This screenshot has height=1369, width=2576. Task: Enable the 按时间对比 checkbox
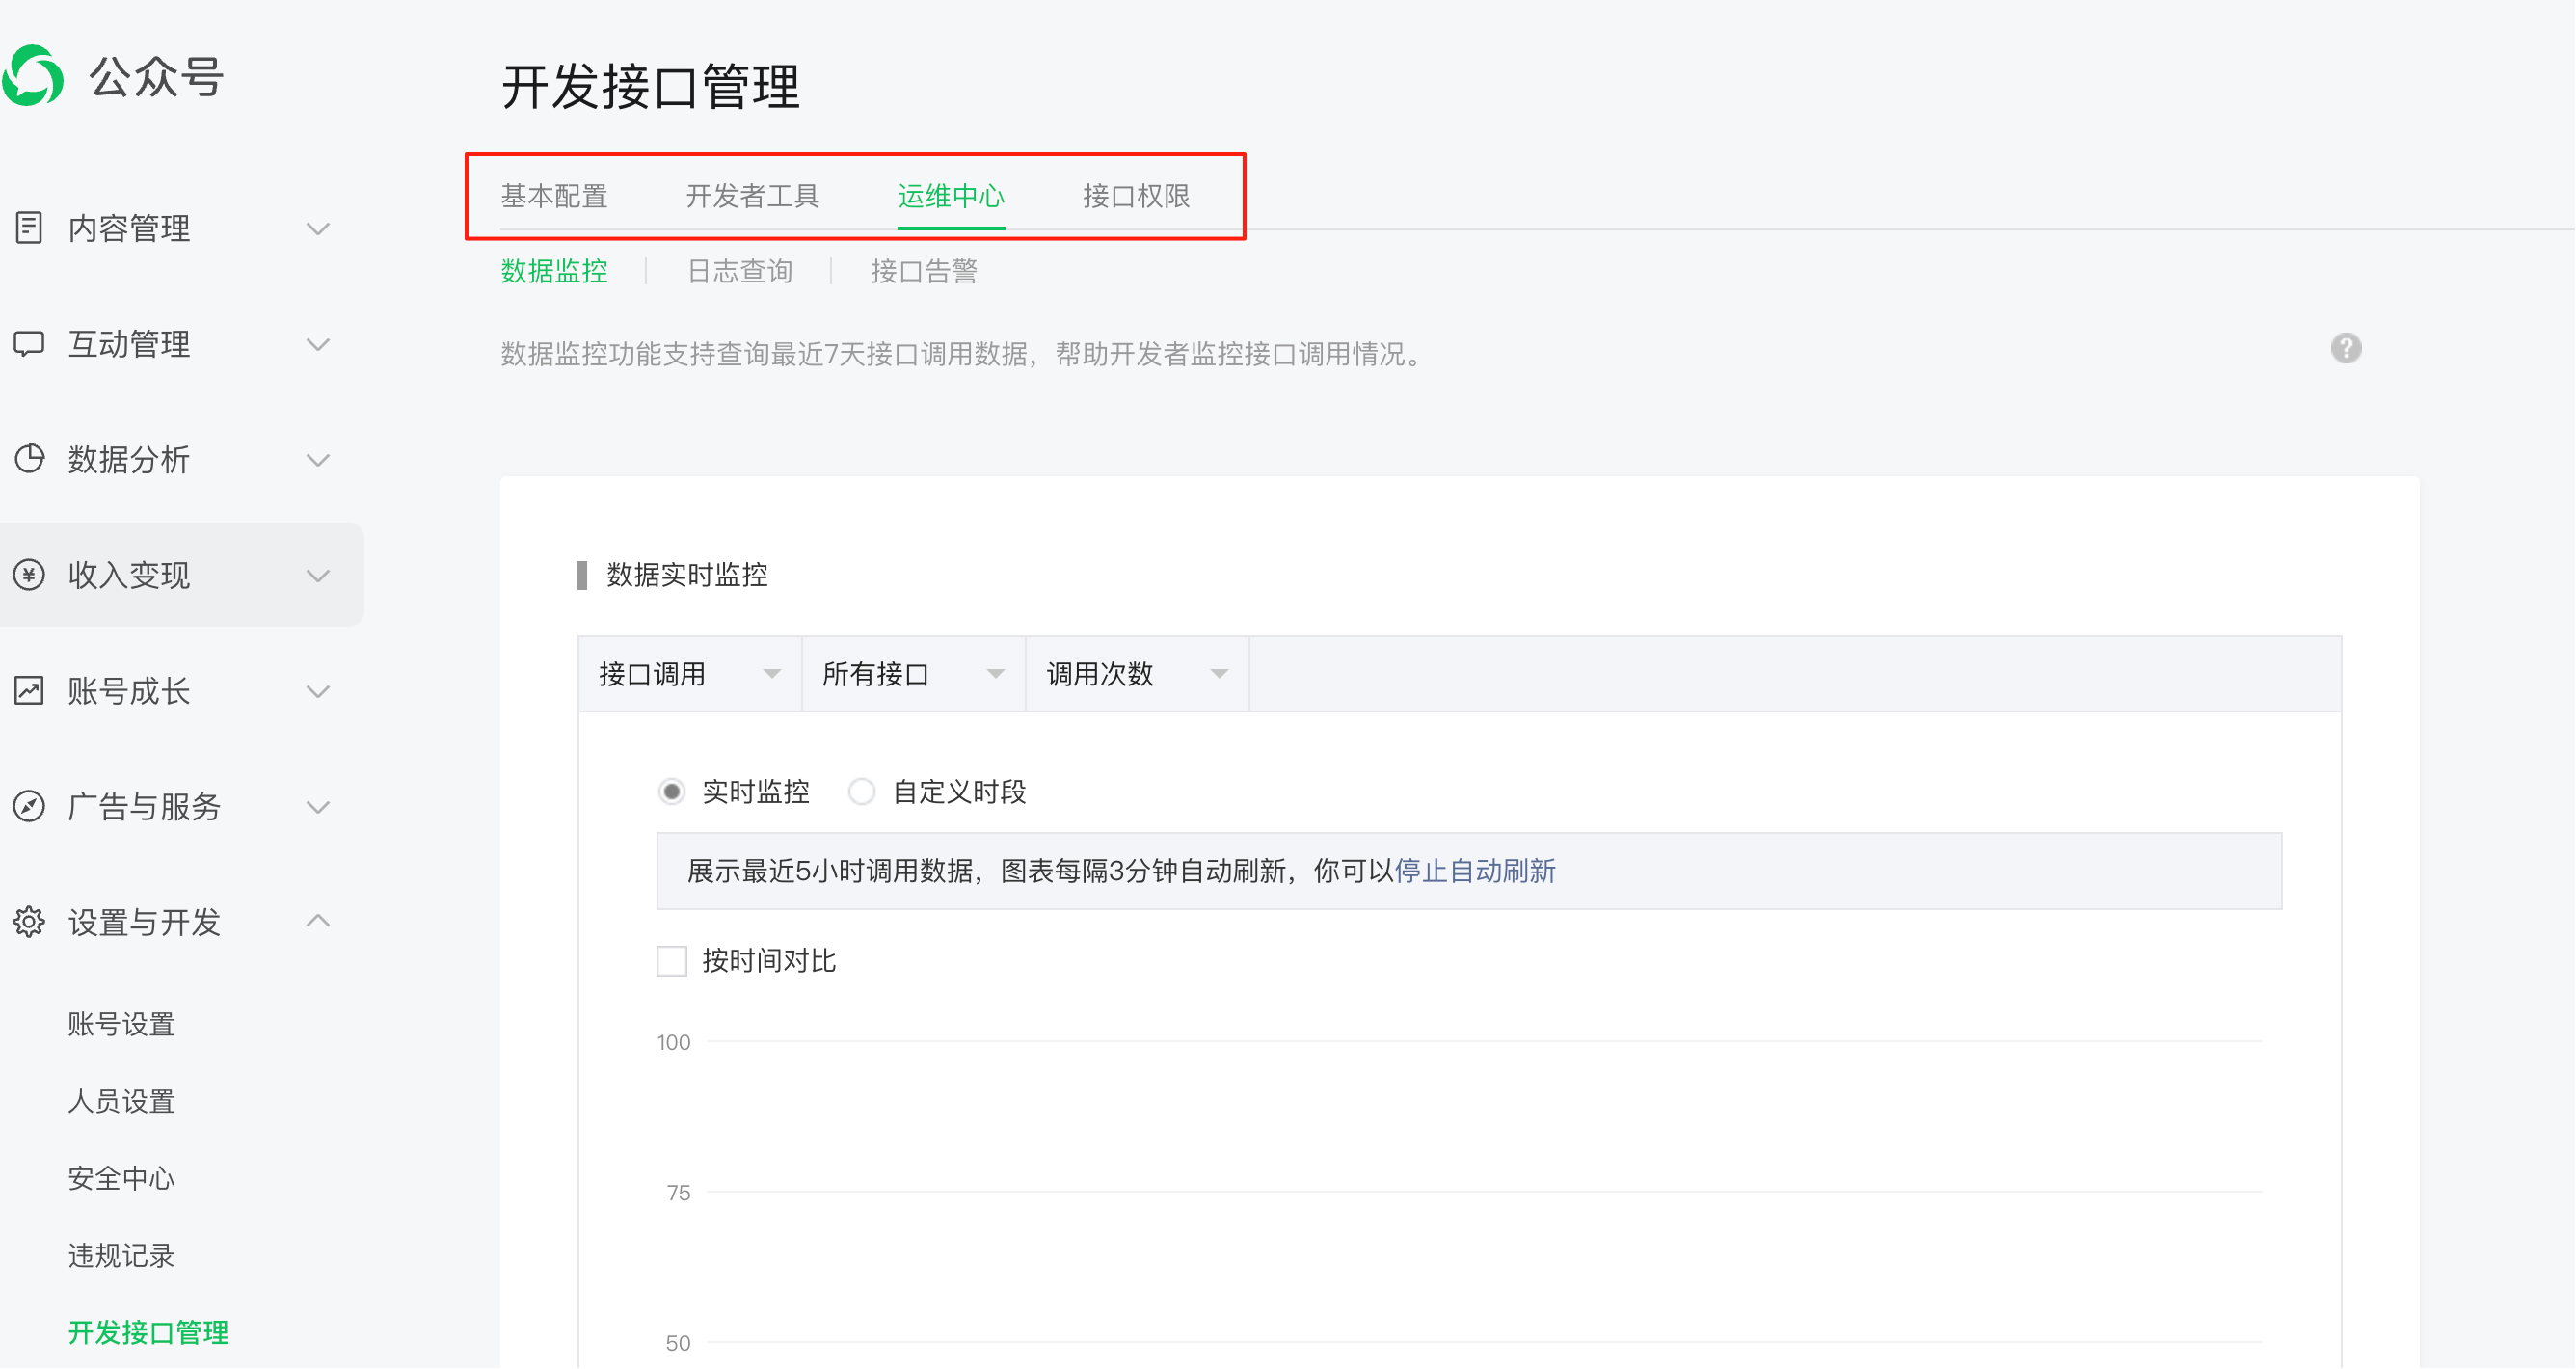(x=672, y=961)
